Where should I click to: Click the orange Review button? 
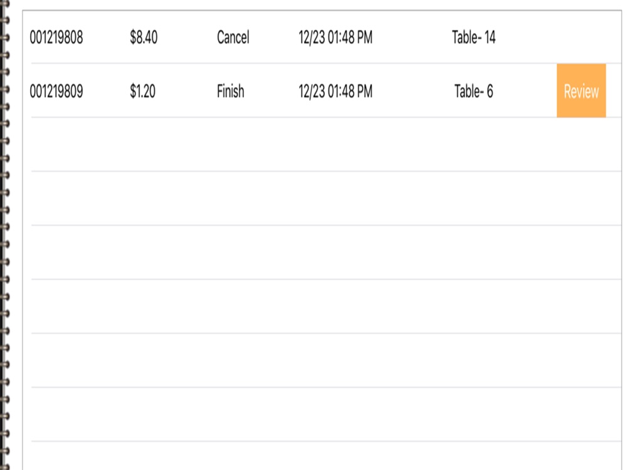(x=581, y=91)
